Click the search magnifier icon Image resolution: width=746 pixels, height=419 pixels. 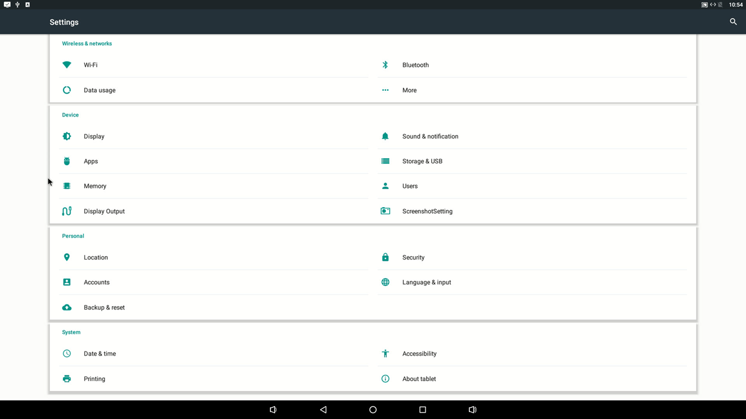733,22
